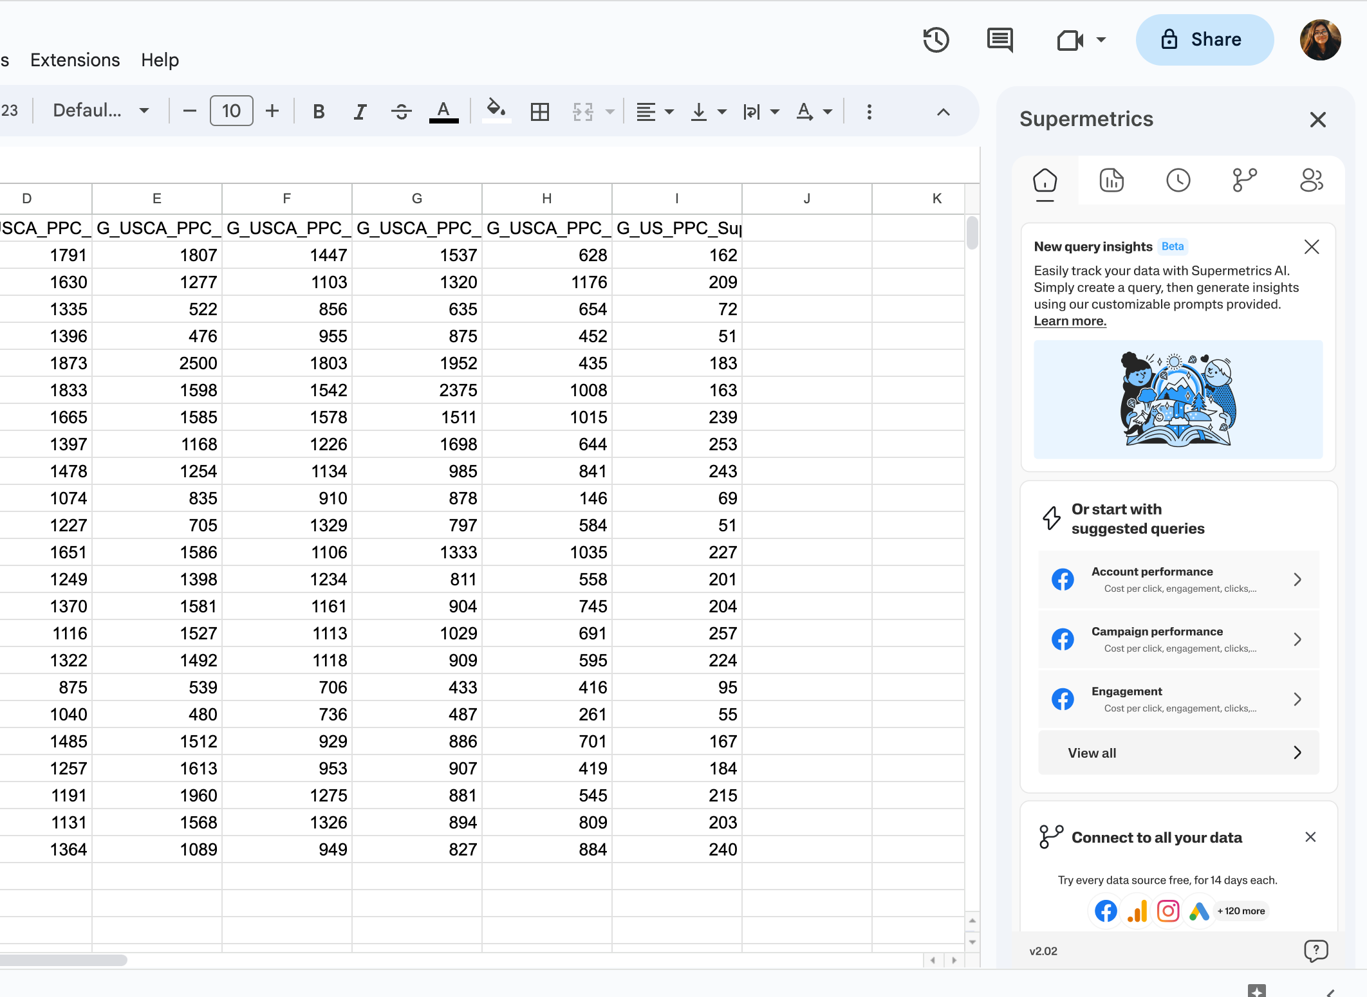
Task: Expand horizontal align dropdown
Action: 655,112
